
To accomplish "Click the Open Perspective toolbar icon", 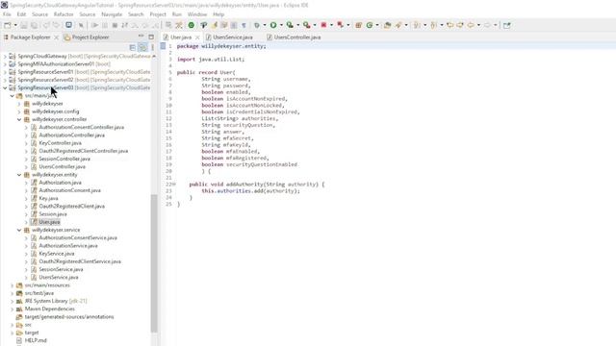I will pos(507,25).
